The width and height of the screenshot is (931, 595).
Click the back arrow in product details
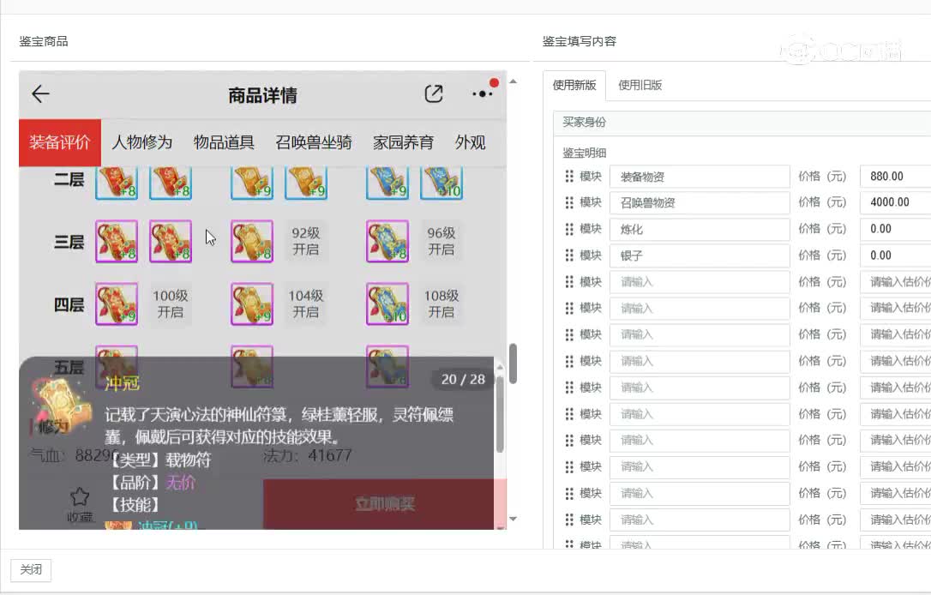[40, 93]
